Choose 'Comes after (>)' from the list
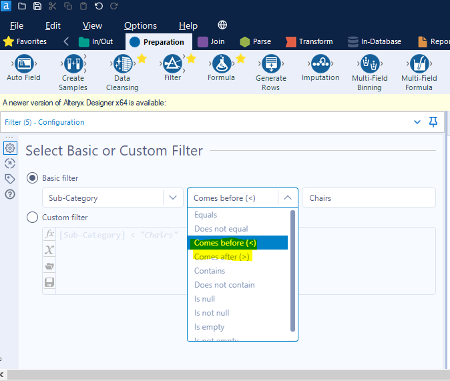Screen dimensions: 450x381 click(x=222, y=257)
